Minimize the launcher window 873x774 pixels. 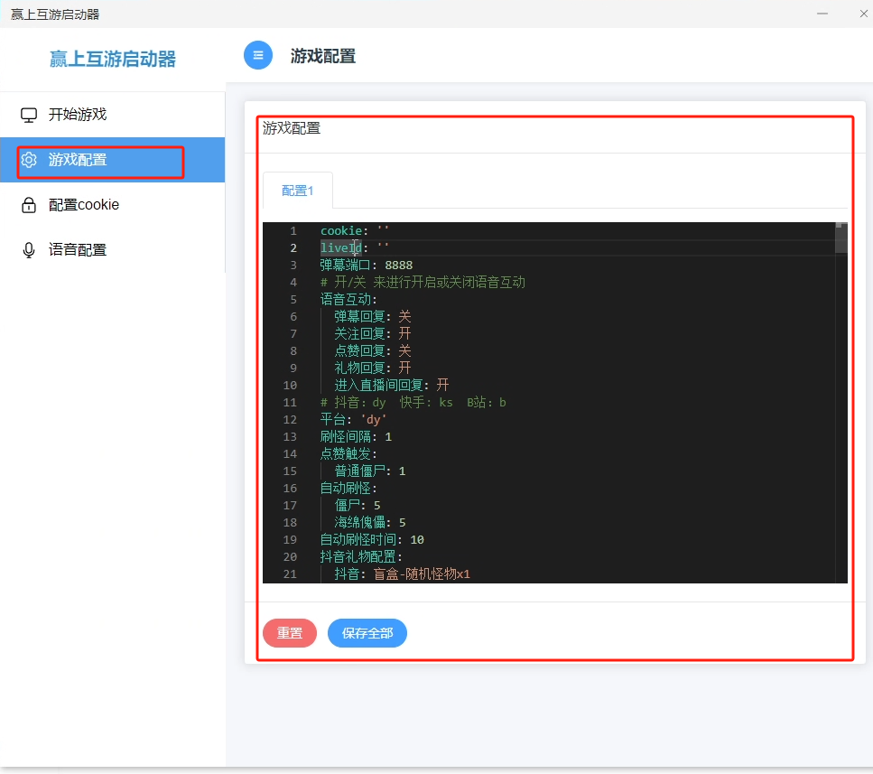(x=822, y=14)
